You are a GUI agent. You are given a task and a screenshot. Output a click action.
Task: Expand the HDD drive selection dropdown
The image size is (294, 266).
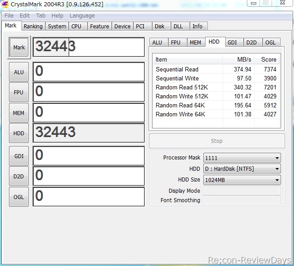click(x=241, y=169)
